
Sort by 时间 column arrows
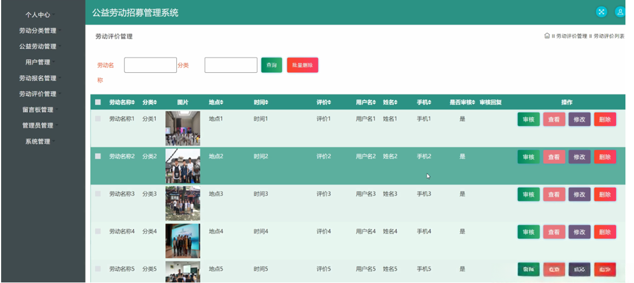[266, 102]
